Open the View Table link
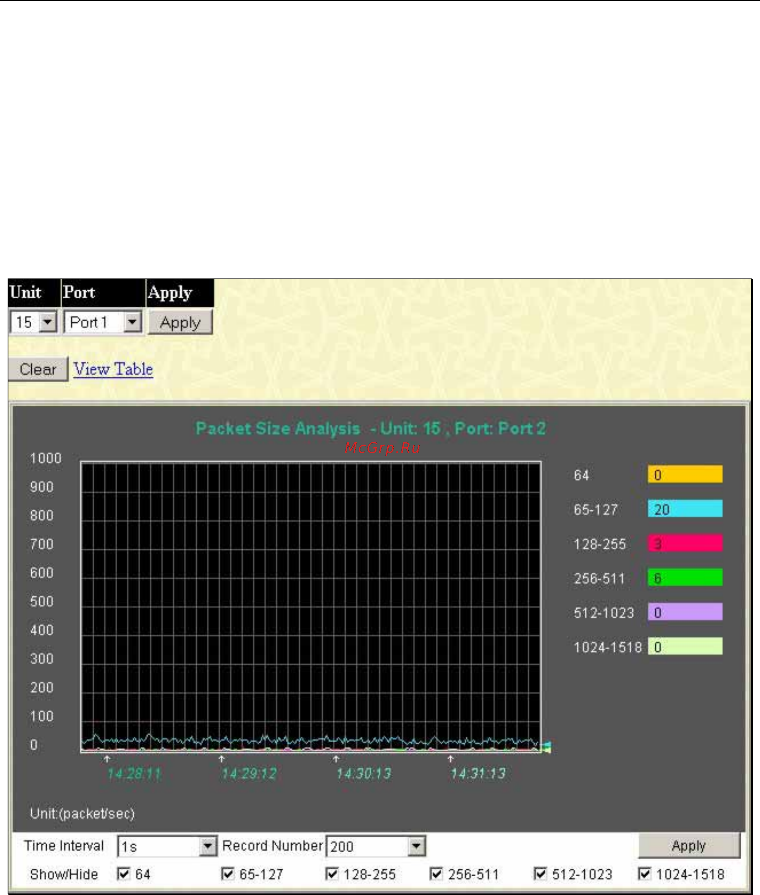The height and width of the screenshot is (895, 760). [x=113, y=369]
